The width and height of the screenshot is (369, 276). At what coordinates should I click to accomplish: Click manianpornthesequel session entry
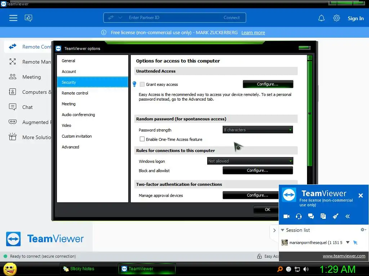[316, 243]
